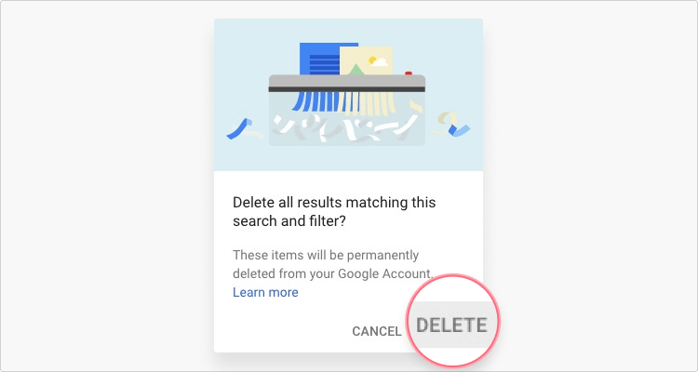Image resolution: width=698 pixels, height=372 pixels.
Task: Click the pale yellow curled scrap
Action: point(444,123)
